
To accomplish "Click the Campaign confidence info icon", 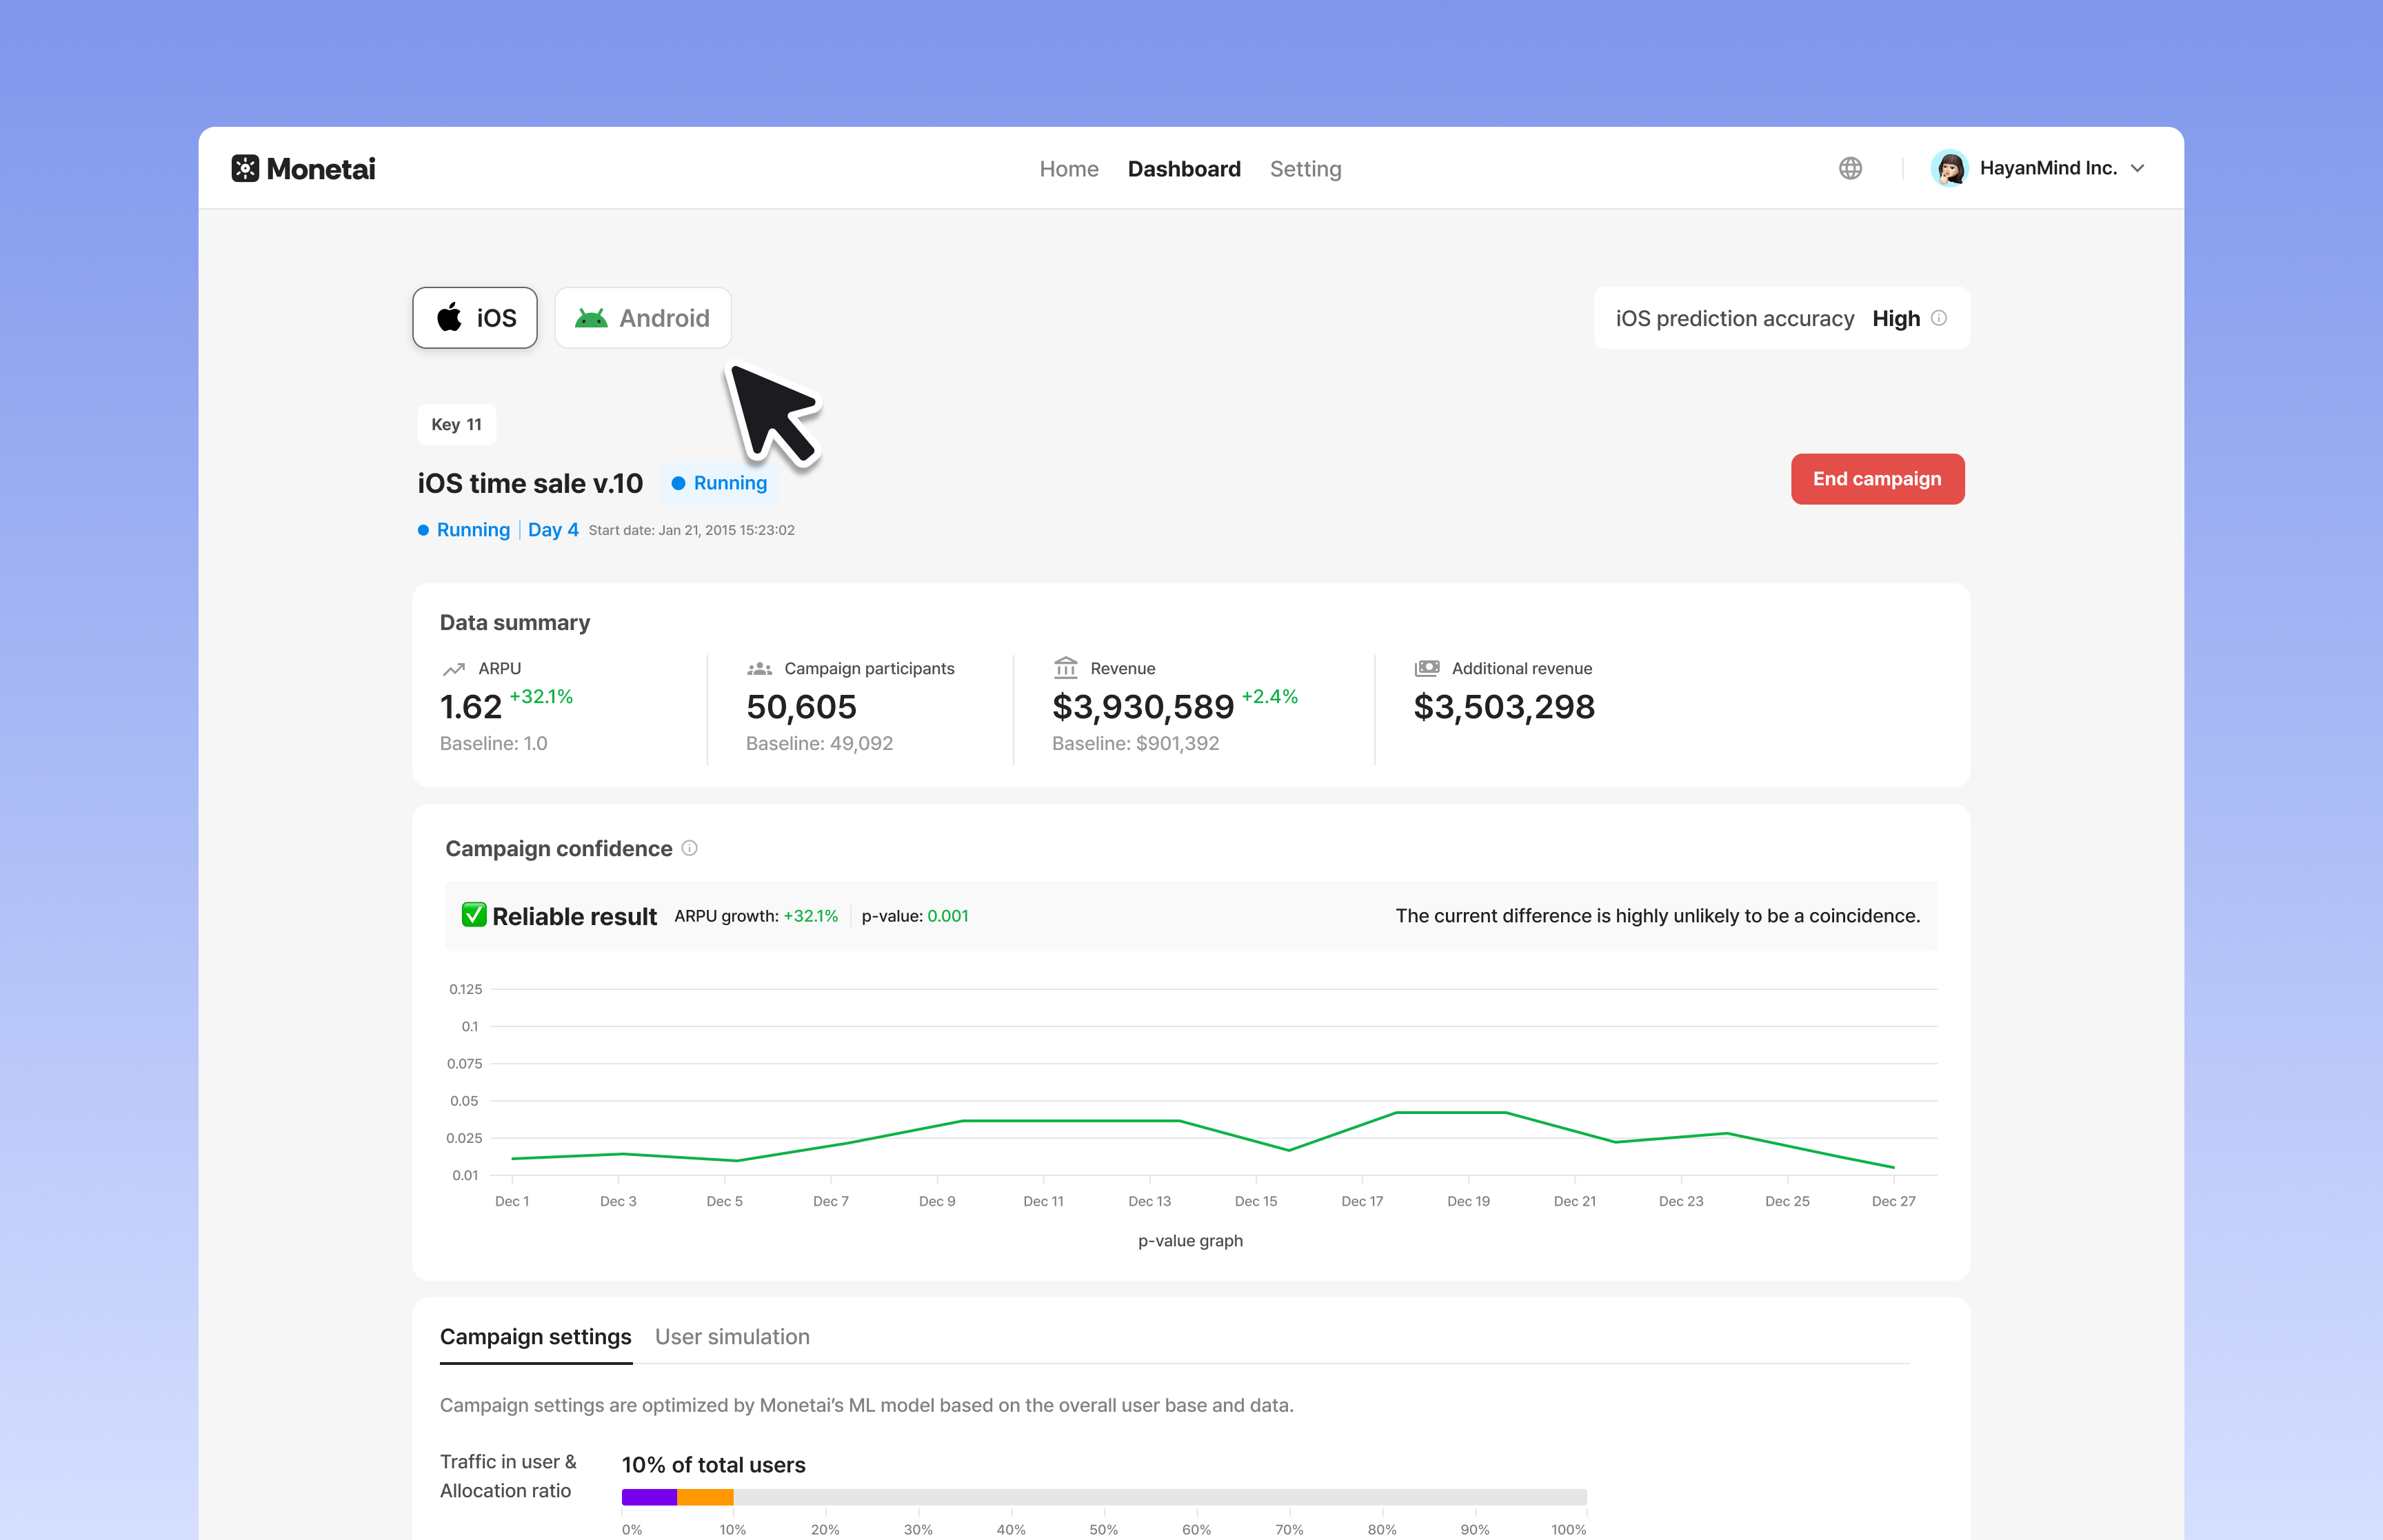I will point(689,848).
